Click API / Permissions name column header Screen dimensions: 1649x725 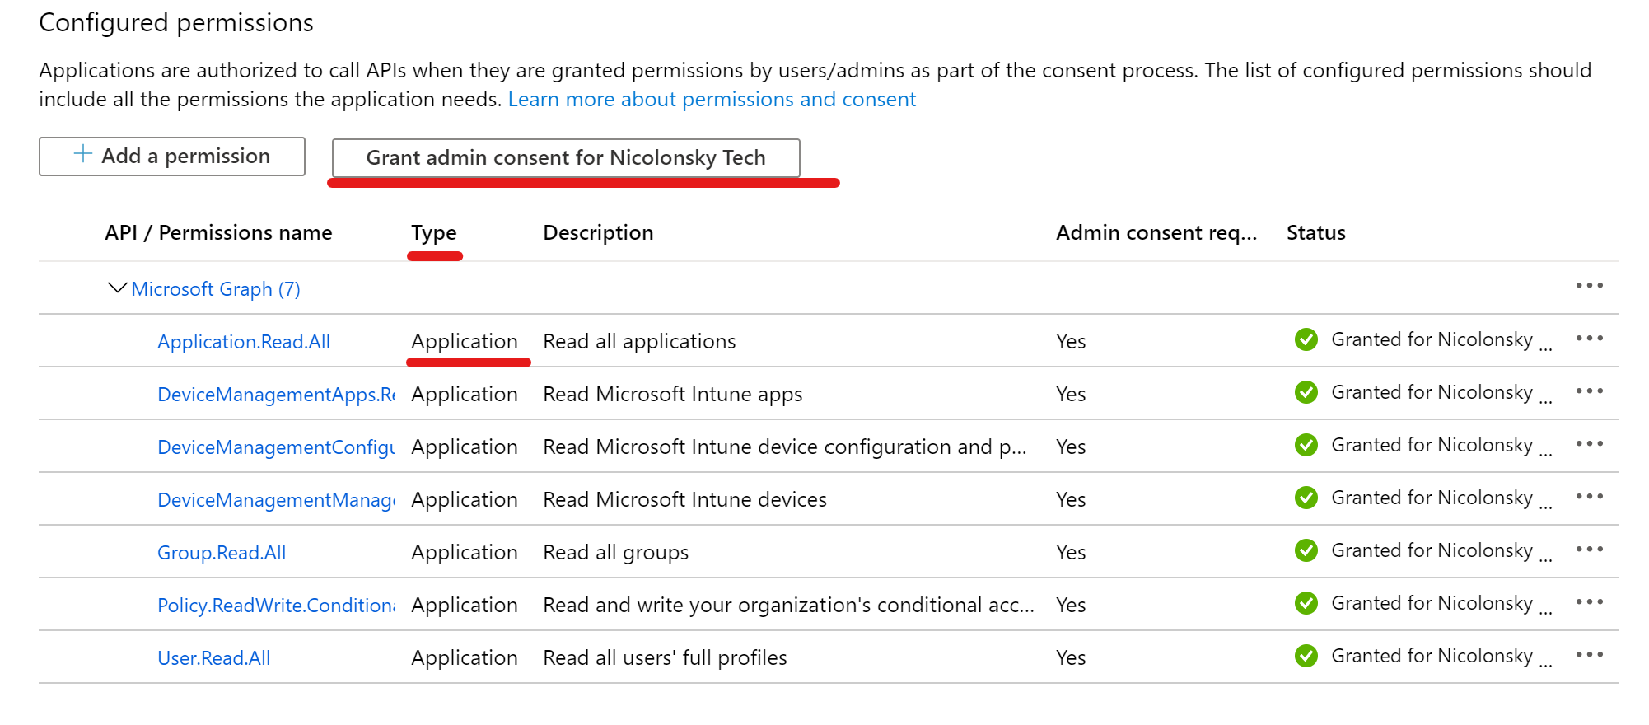click(x=218, y=233)
